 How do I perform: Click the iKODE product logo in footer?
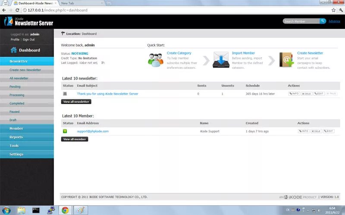click(293, 197)
